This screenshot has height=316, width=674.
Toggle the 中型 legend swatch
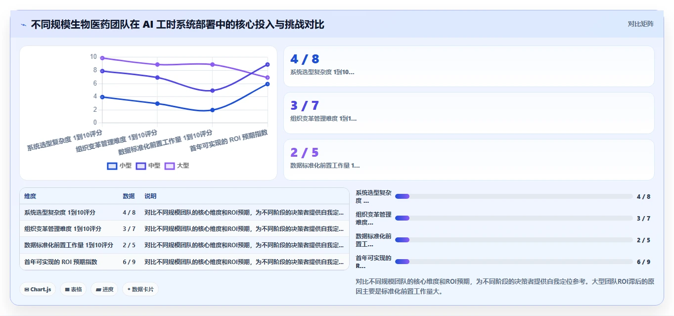tap(141, 166)
